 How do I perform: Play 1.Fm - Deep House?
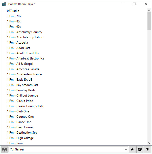[x=20, y=127]
